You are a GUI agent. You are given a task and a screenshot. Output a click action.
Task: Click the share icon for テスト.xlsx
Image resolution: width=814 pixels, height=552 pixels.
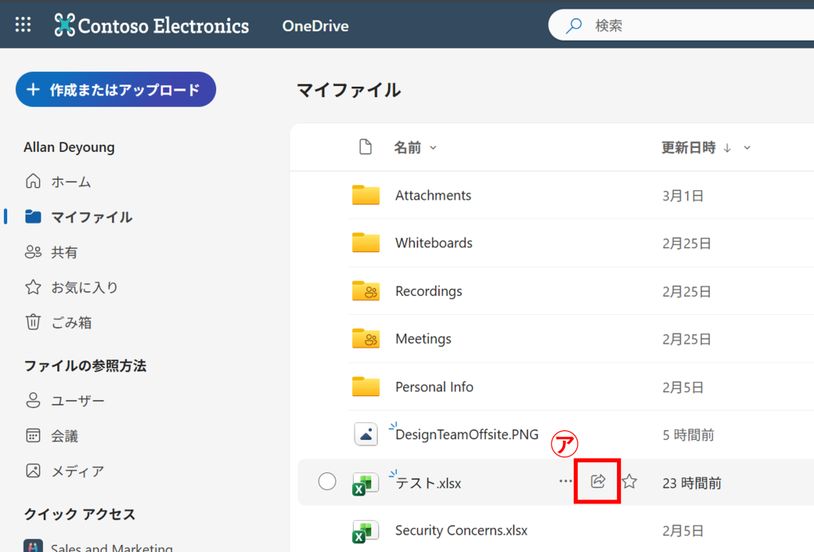pos(599,481)
